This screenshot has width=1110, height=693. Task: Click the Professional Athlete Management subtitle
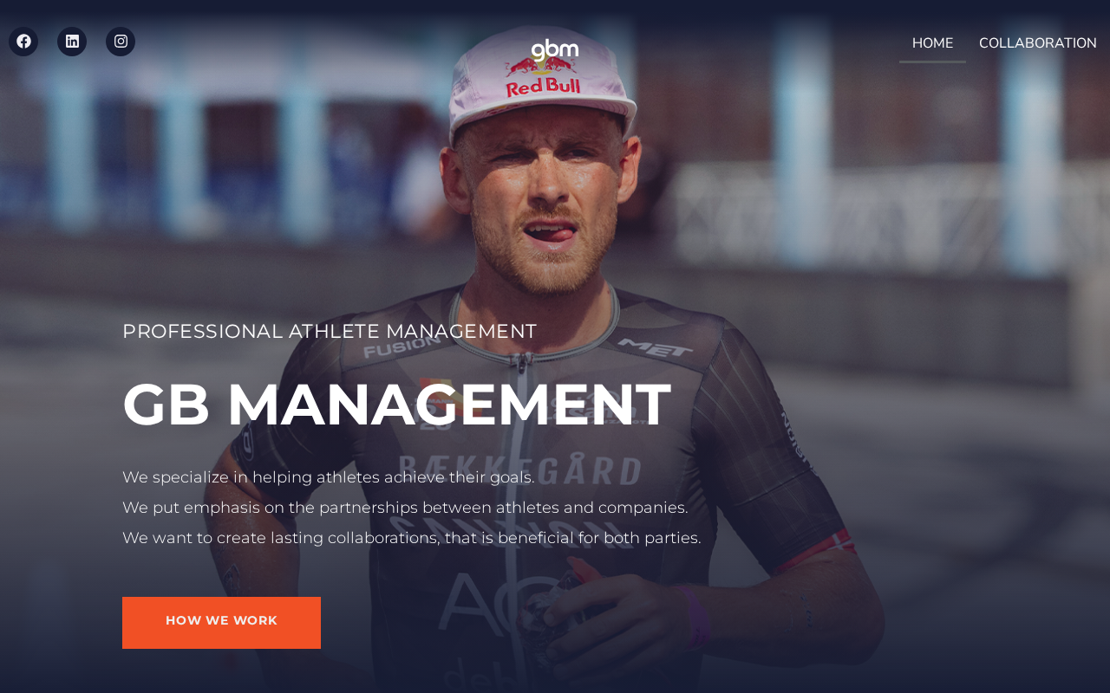click(330, 331)
